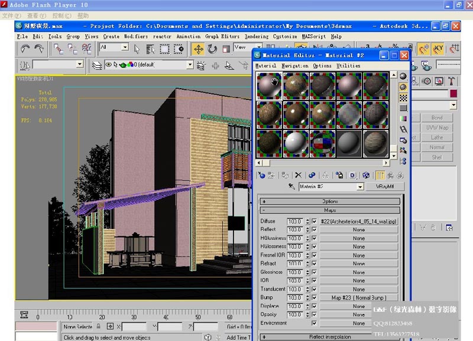The height and width of the screenshot is (341, 473).
Task: Click the UVW Map modifier button
Action: [437, 128]
